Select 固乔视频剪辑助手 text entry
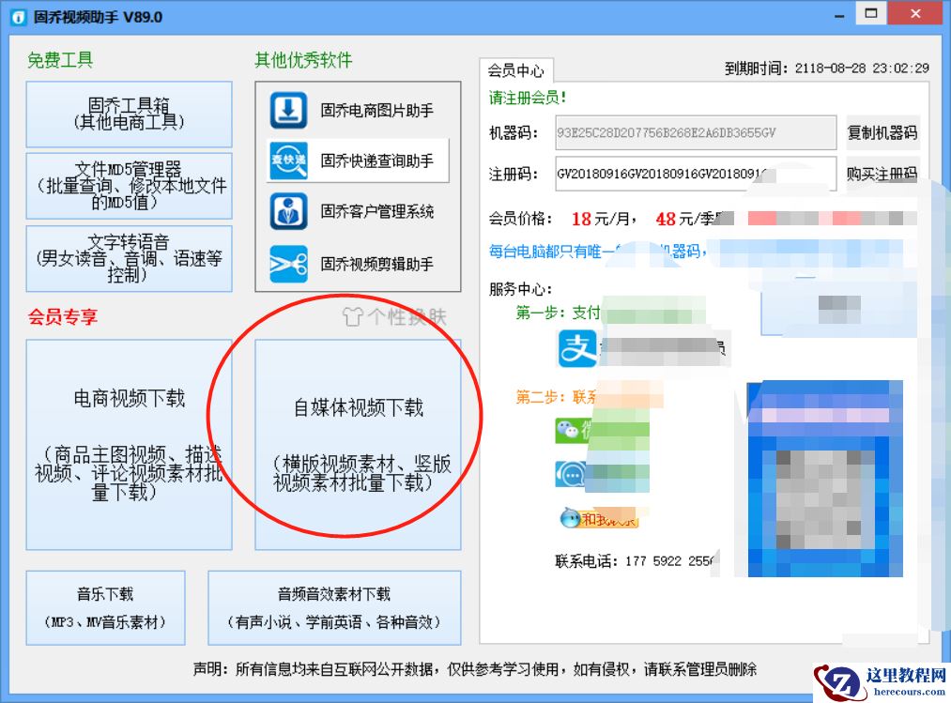The image size is (951, 703). point(376,265)
